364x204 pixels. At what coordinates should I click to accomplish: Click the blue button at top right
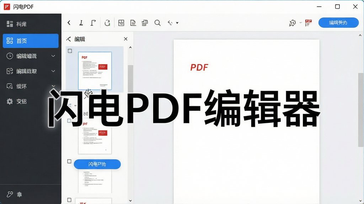click(338, 23)
